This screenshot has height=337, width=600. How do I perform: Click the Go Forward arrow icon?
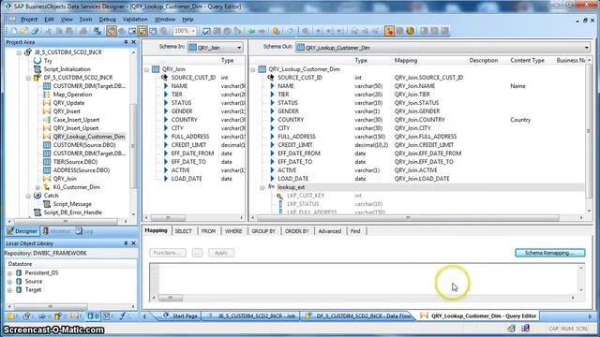[x=262, y=31]
